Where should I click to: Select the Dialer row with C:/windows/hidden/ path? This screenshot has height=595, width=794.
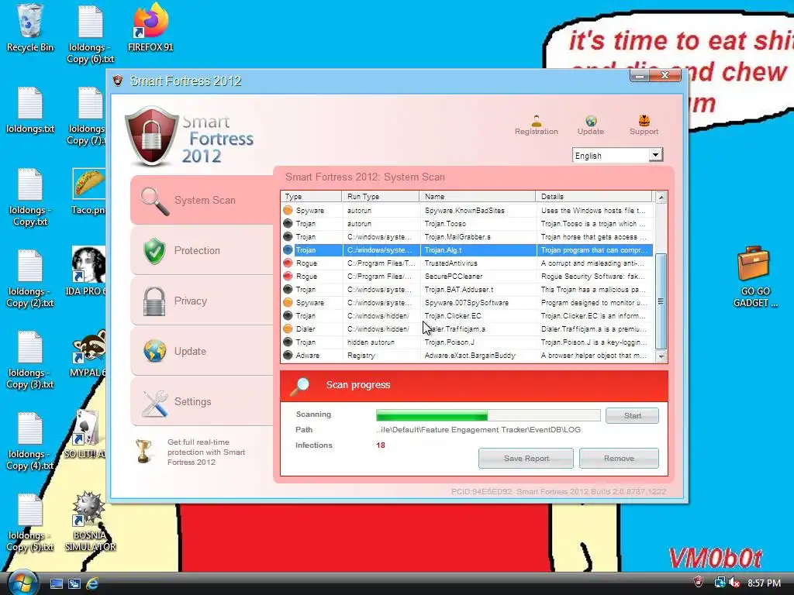(467, 328)
